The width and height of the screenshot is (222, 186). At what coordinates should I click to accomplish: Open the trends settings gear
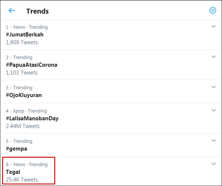click(x=213, y=10)
